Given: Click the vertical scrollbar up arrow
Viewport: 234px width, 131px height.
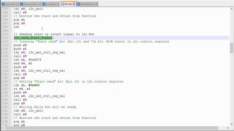Looking at the screenshot, I should click(231, 9).
